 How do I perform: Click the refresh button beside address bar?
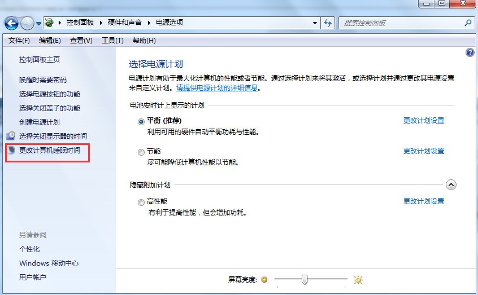pyautogui.click(x=328, y=23)
